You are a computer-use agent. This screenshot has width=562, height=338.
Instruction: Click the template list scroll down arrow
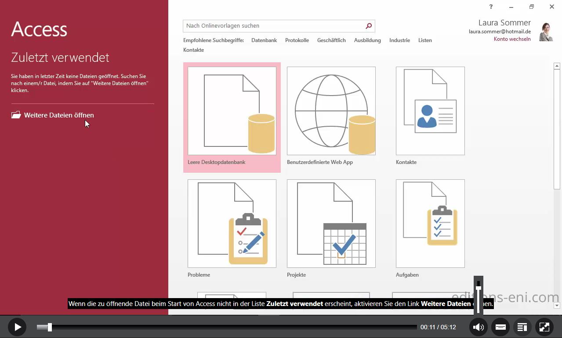click(557, 306)
